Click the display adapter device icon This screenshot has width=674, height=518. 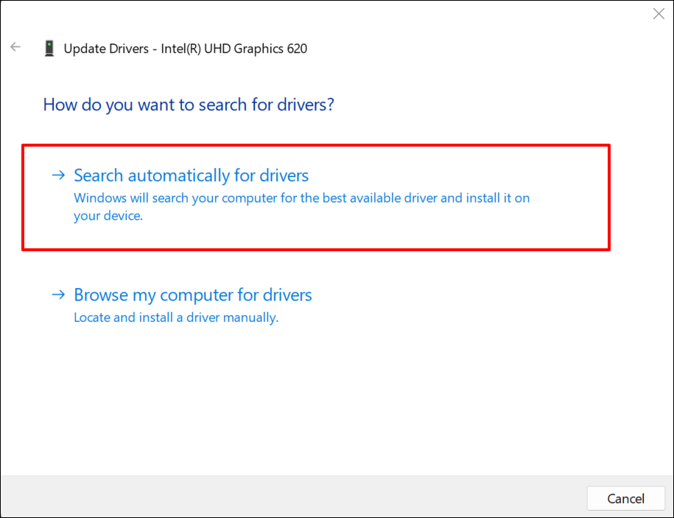pos(49,49)
